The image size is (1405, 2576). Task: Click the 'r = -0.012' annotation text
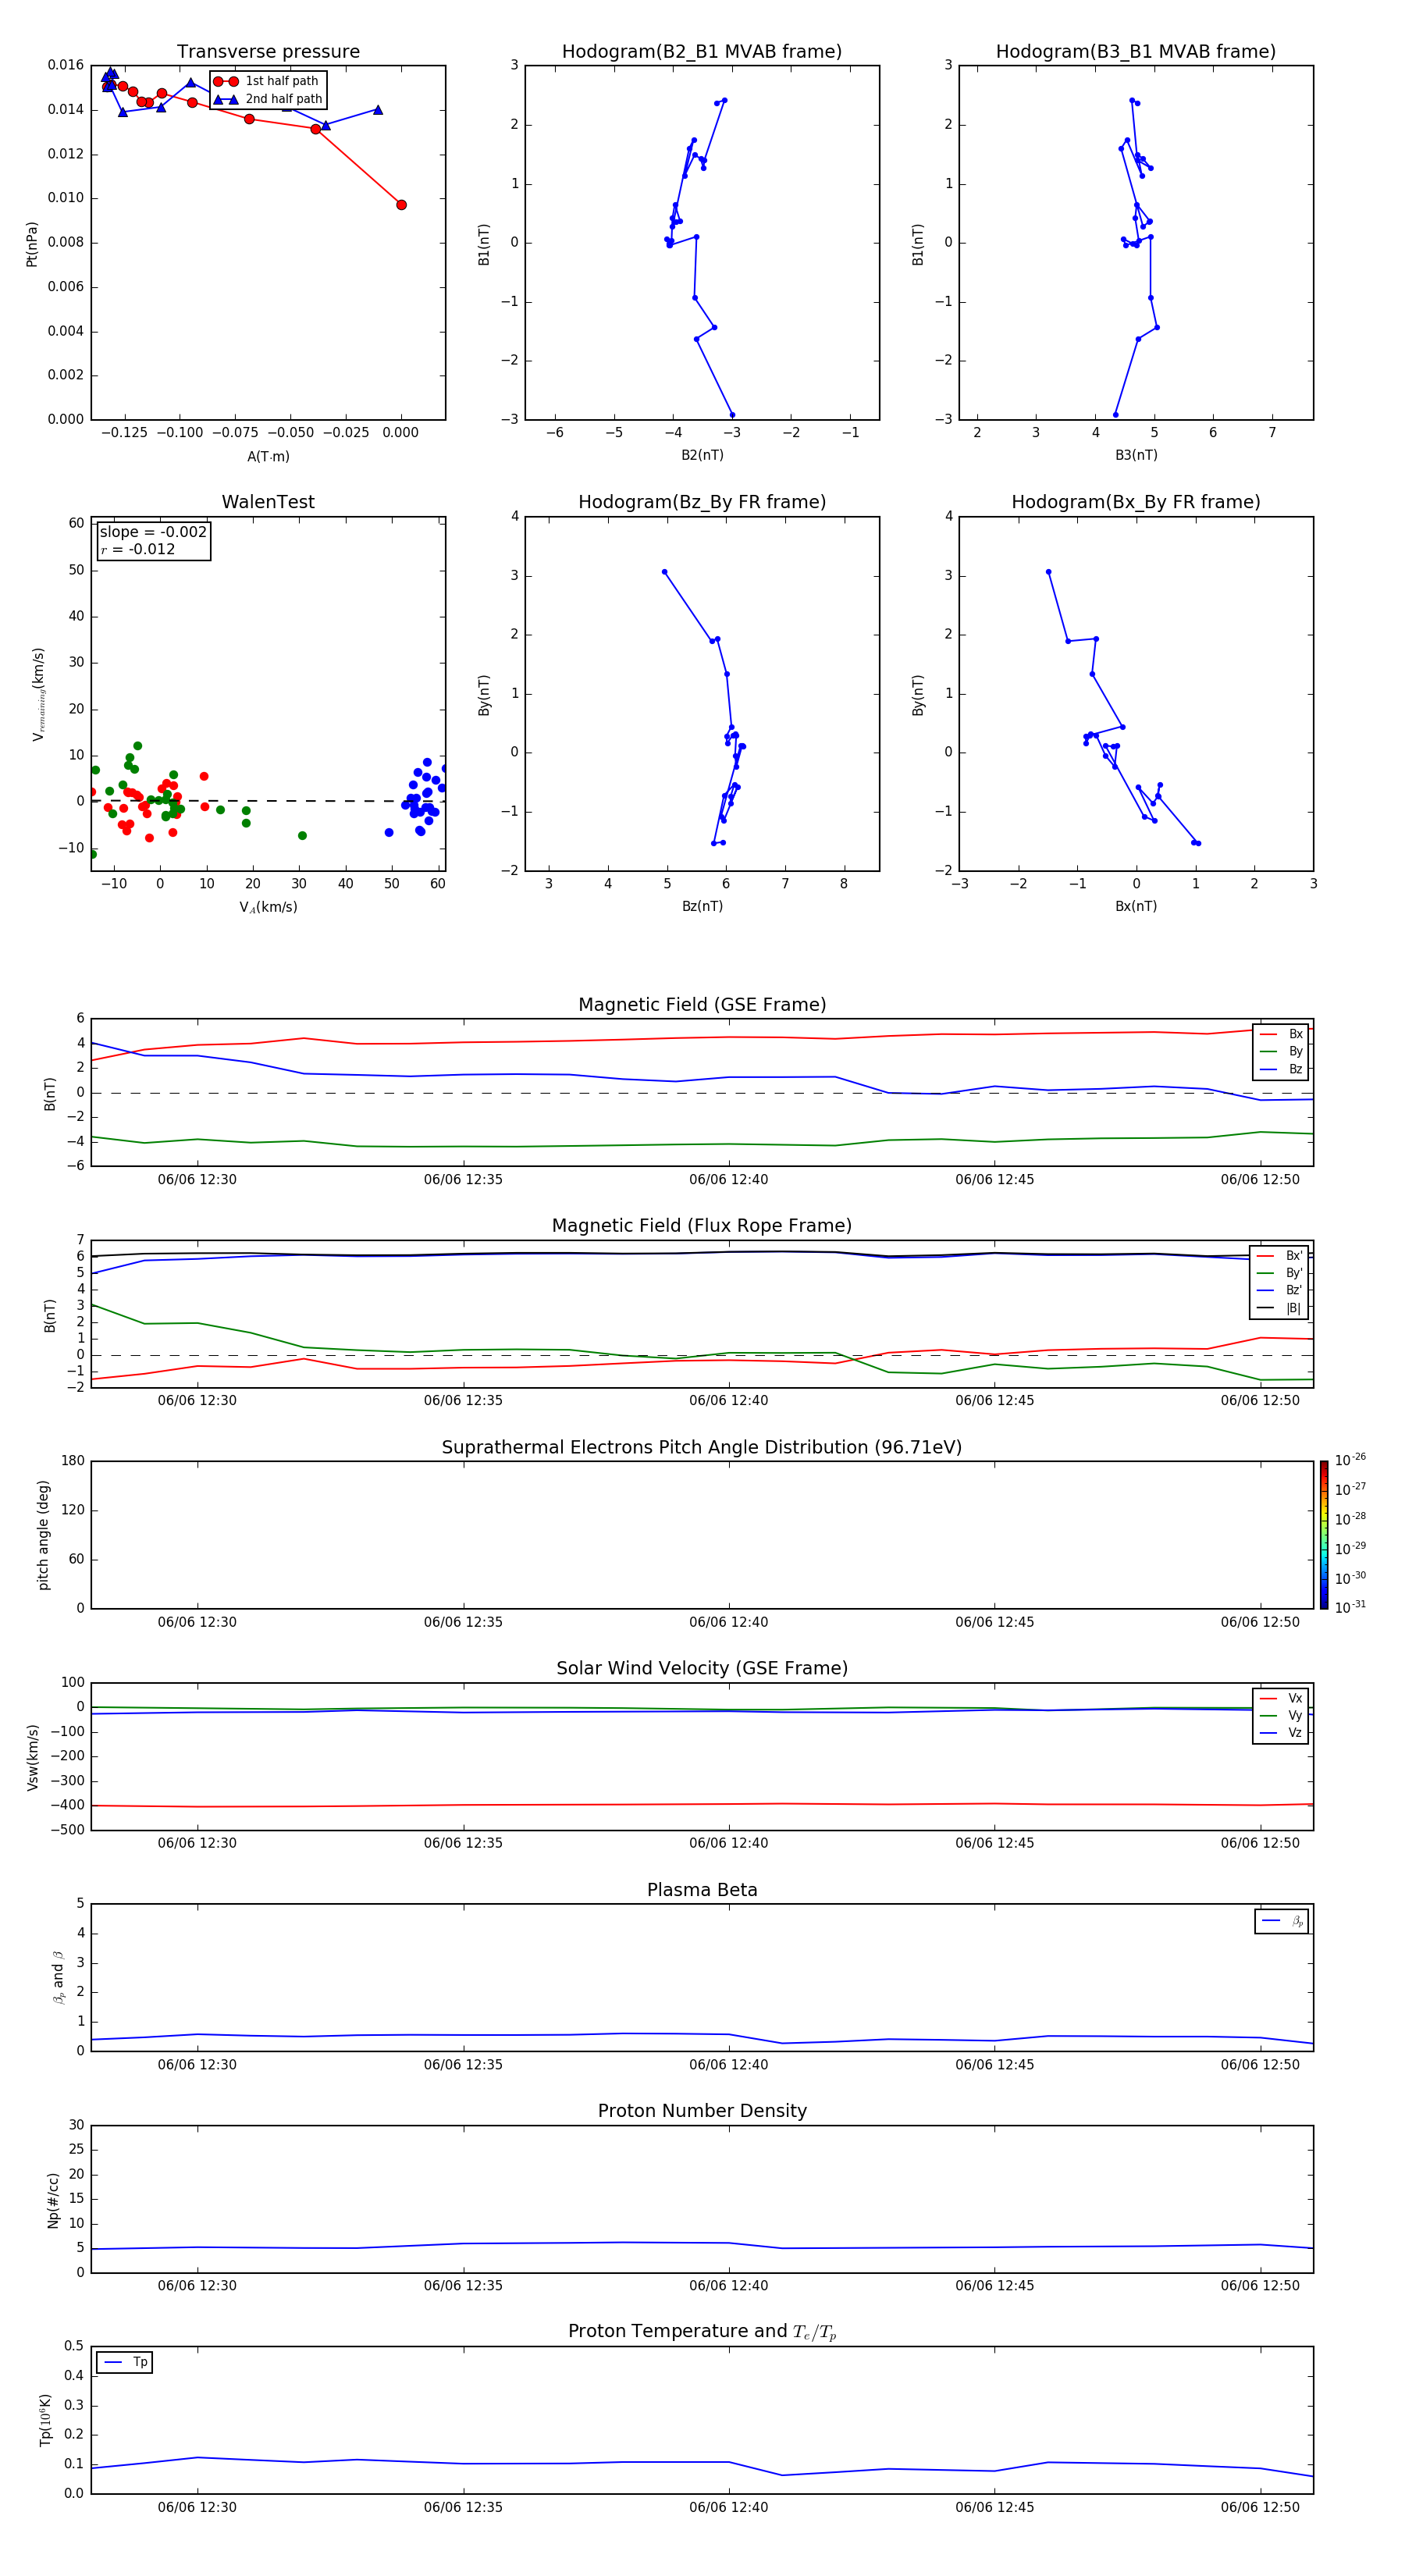click(x=138, y=549)
